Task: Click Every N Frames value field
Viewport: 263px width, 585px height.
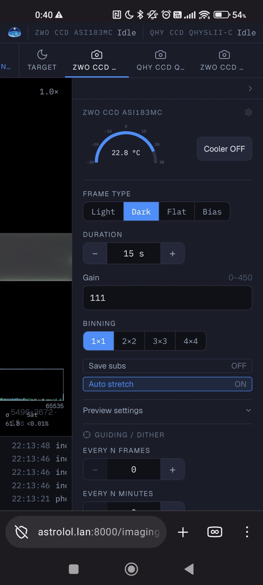Action: pos(134,470)
